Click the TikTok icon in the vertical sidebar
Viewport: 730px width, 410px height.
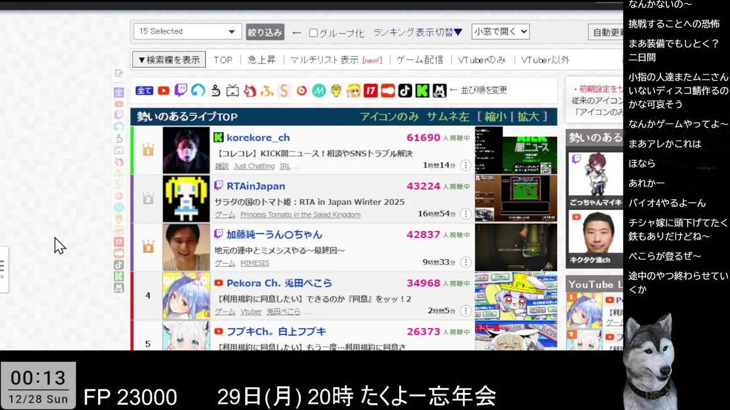point(119,265)
